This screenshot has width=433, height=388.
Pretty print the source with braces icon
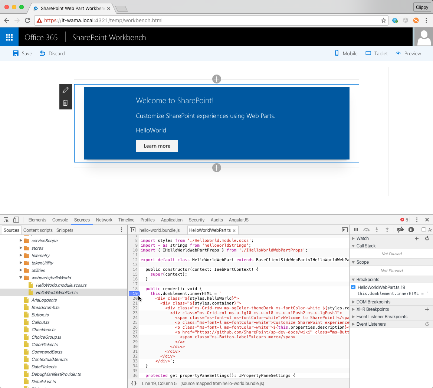[x=134, y=383]
